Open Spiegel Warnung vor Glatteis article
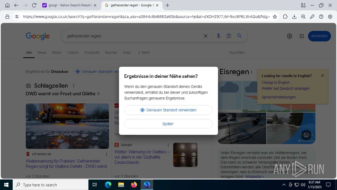The image size is (337, 190). point(142,157)
